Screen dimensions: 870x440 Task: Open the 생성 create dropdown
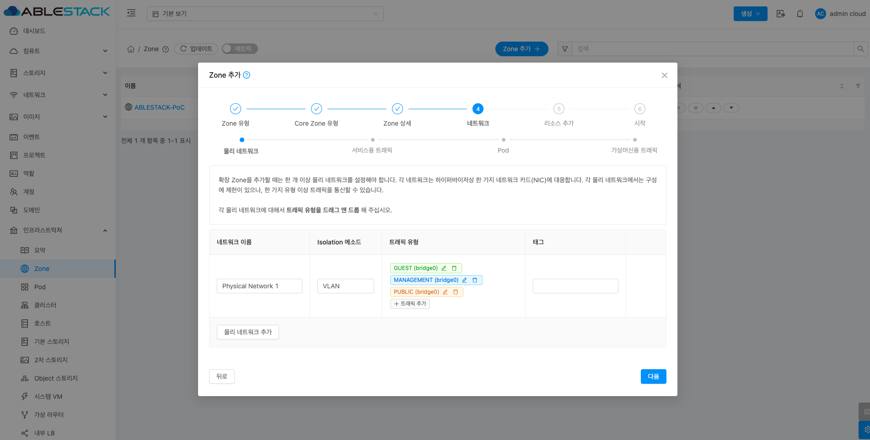click(x=750, y=14)
